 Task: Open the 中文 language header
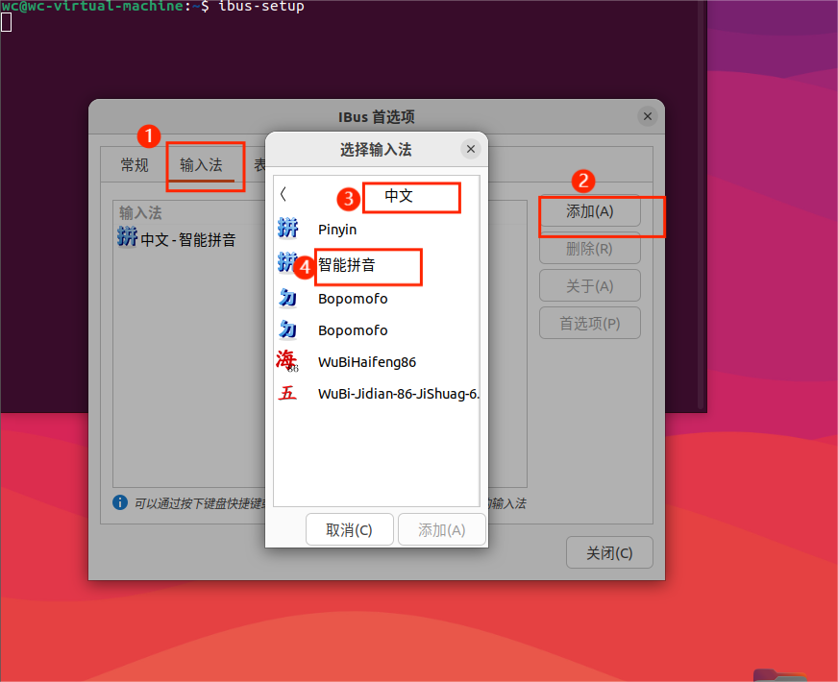(x=410, y=197)
